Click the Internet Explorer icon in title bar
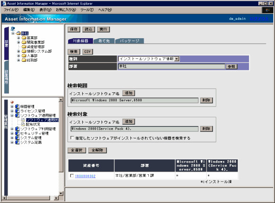 click(4, 3)
